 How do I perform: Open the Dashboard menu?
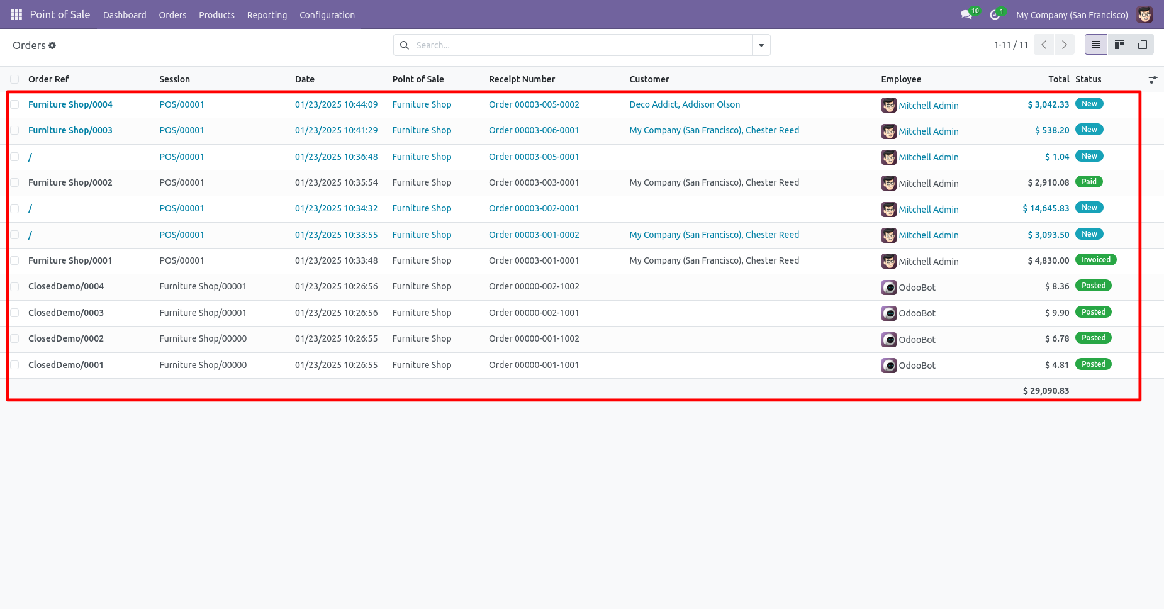pos(125,15)
